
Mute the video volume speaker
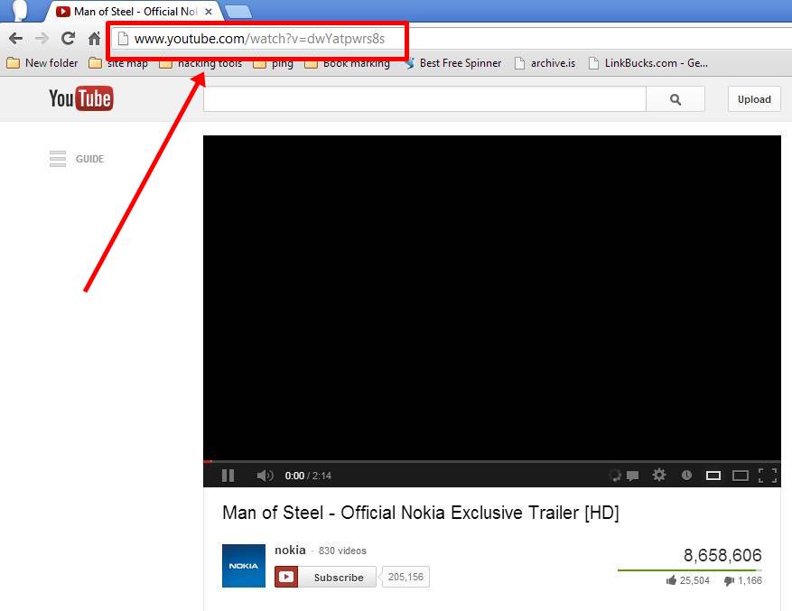click(x=265, y=476)
